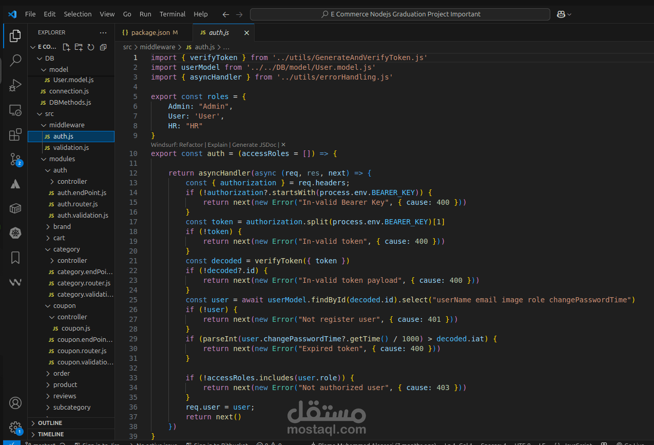The height and width of the screenshot is (445, 654).
Task: Open auth.router.js in the file tree
Action: point(71,204)
